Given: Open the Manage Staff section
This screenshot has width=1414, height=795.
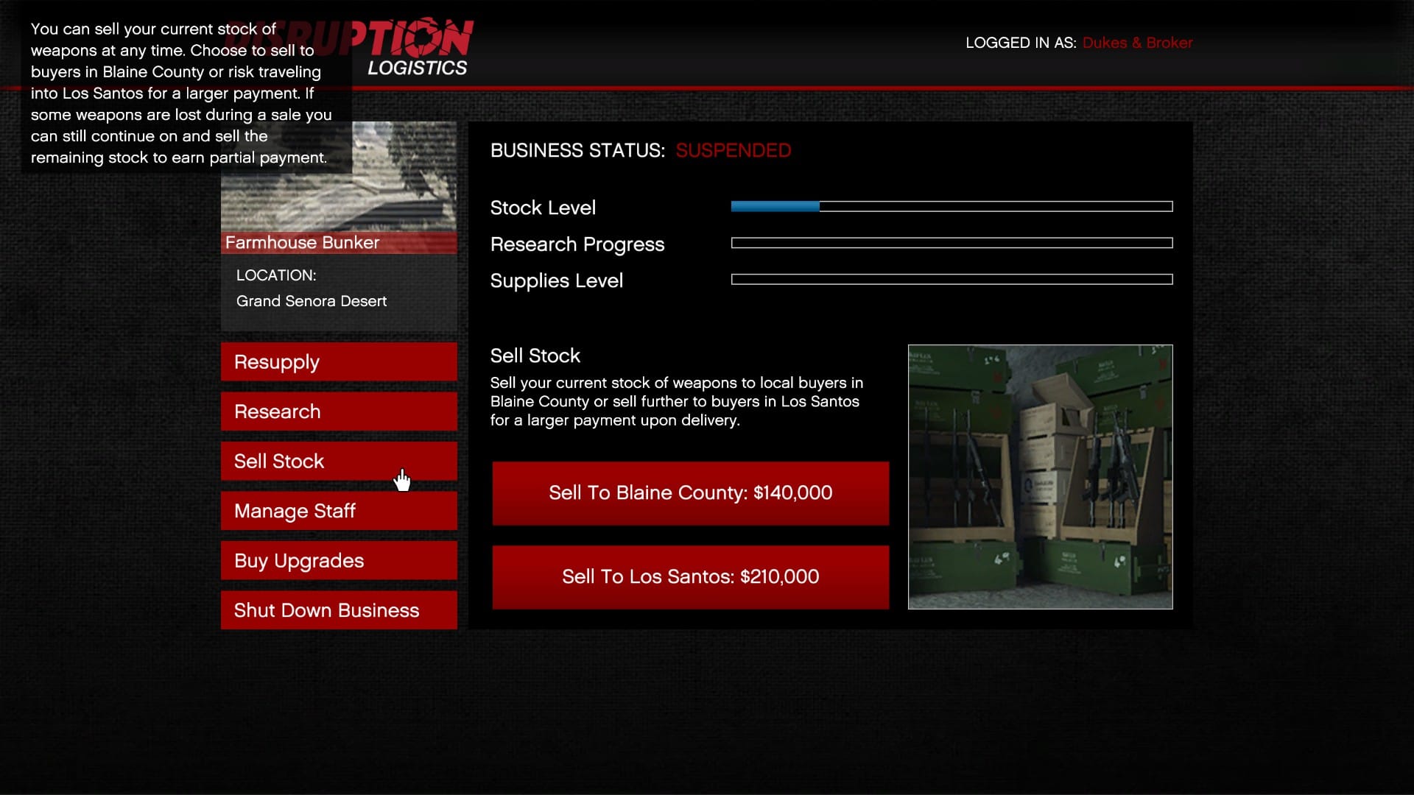Looking at the screenshot, I should (339, 511).
